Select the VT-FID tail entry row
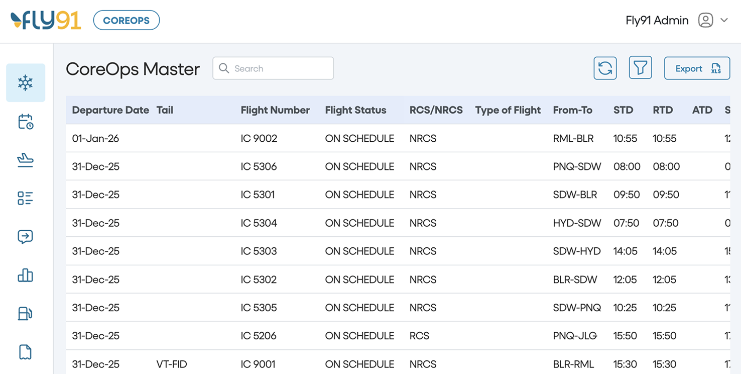 tap(171, 364)
